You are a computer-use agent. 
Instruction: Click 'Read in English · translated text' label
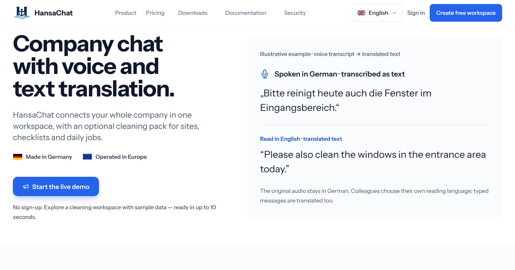[x=301, y=139]
